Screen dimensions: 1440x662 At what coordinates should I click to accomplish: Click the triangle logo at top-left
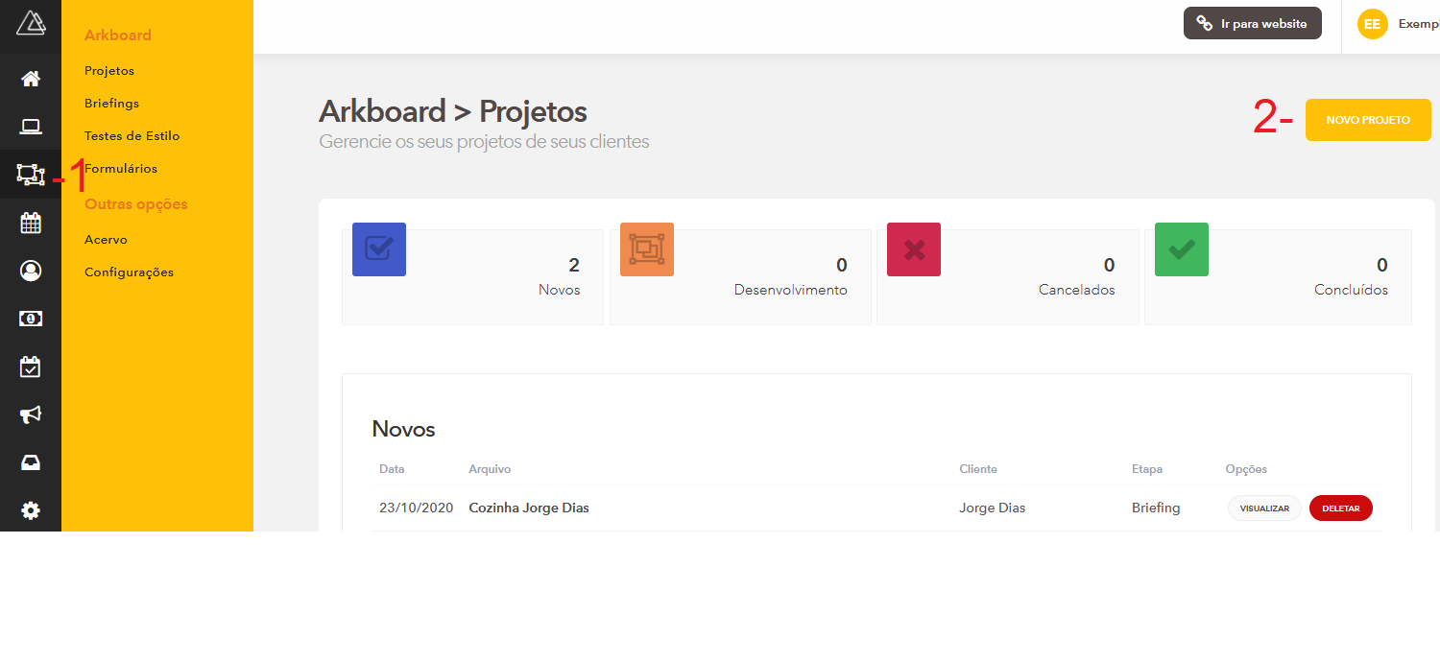pyautogui.click(x=31, y=23)
